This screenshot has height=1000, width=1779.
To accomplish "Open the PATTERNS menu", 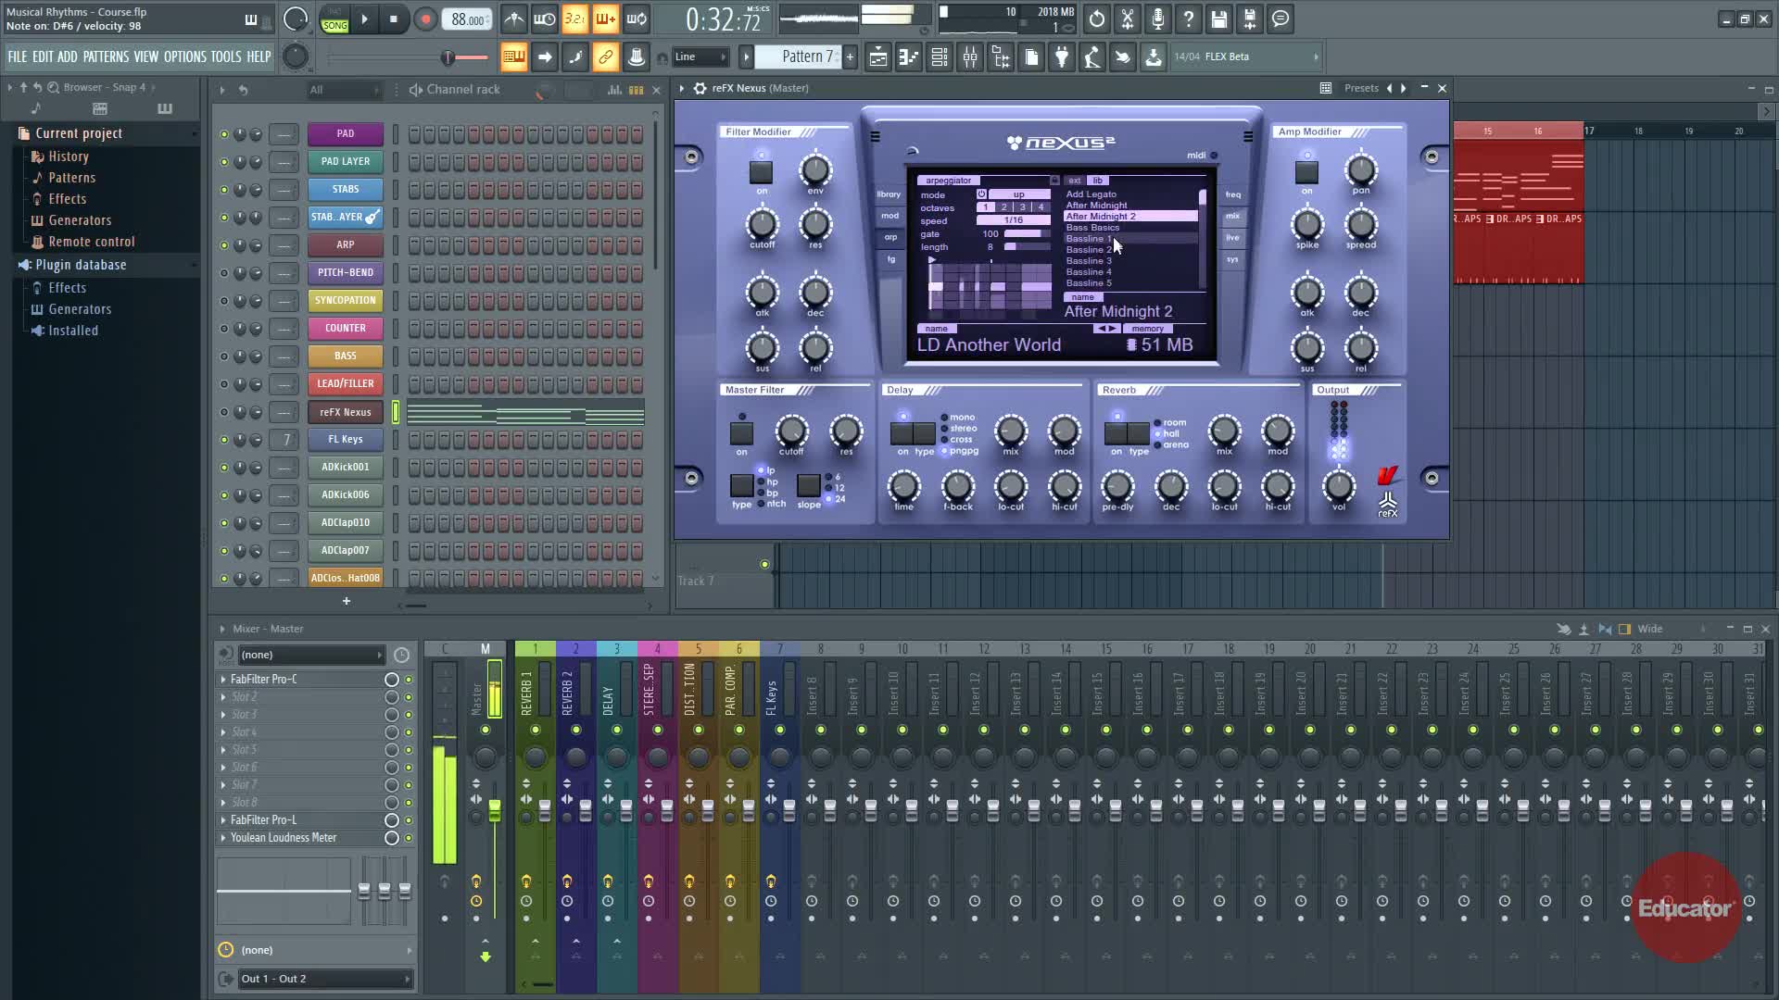I will coord(106,56).
